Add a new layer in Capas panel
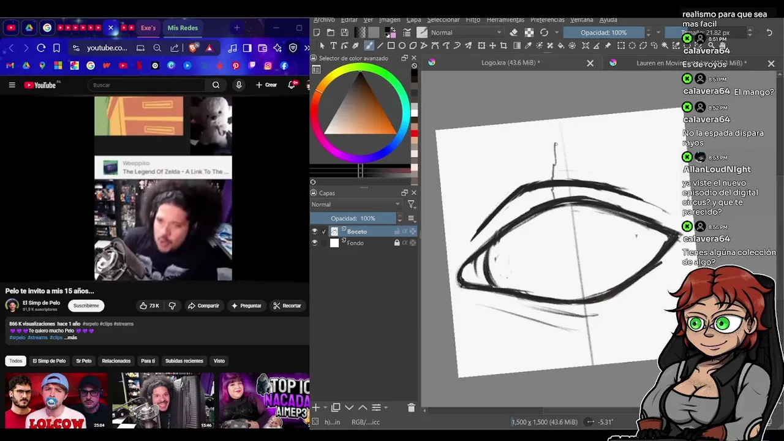Screen dimensions: 784x441 pyautogui.click(x=316, y=407)
